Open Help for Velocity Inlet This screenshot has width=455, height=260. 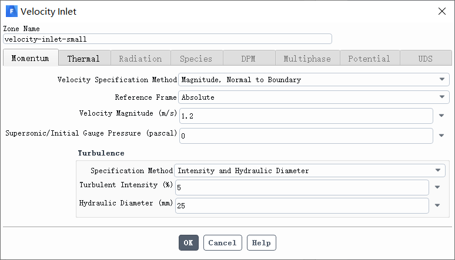262,242
